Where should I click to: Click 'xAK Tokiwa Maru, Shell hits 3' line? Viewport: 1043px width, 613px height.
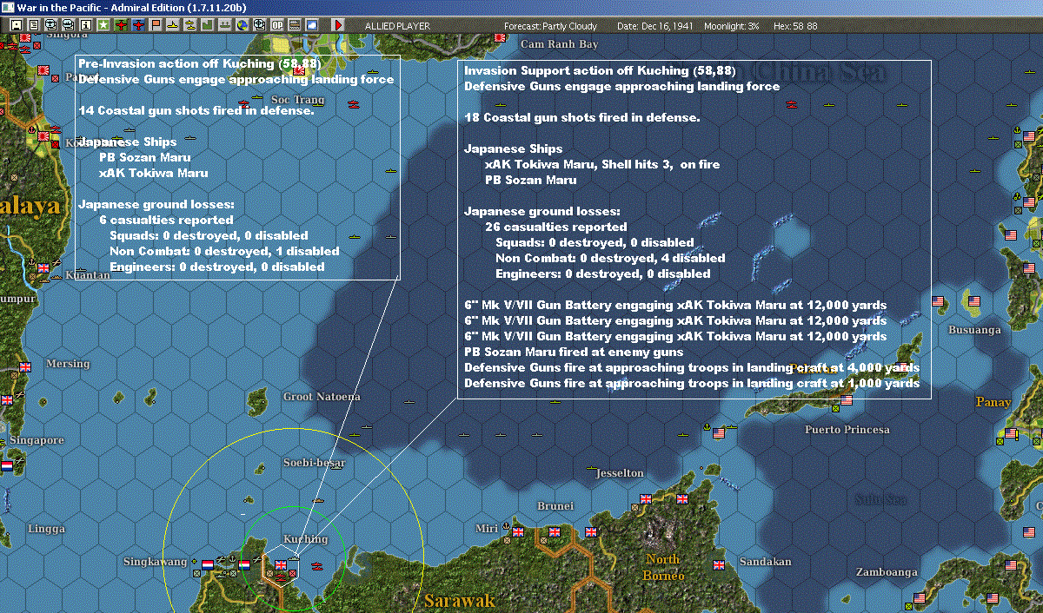pyautogui.click(x=602, y=164)
